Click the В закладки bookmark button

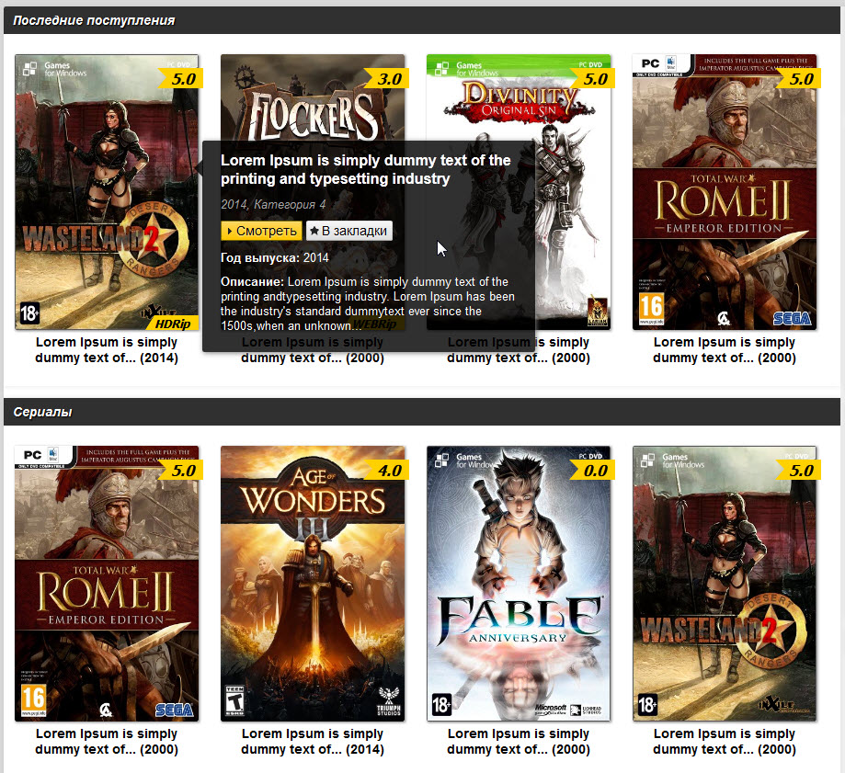tap(349, 231)
